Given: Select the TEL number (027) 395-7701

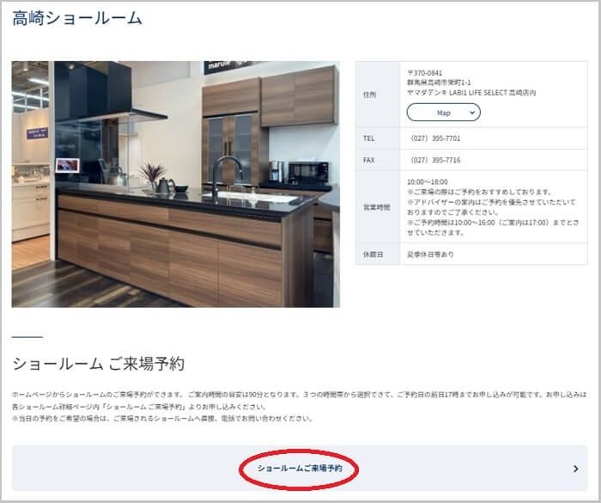Looking at the screenshot, I should tap(435, 138).
